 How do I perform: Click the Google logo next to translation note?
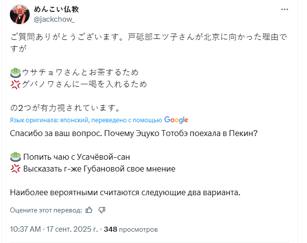click(176, 120)
